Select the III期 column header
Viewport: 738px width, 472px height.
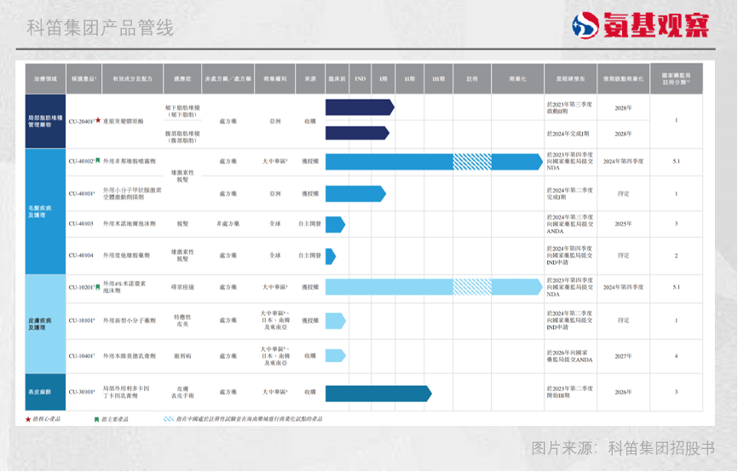[439, 78]
